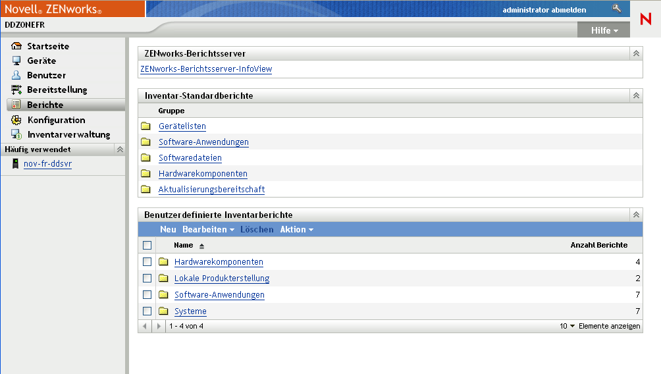Screen dimensions: 661x374
Task: Click the nov-fr-ddsvr server icon
Action: coord(16,163)
